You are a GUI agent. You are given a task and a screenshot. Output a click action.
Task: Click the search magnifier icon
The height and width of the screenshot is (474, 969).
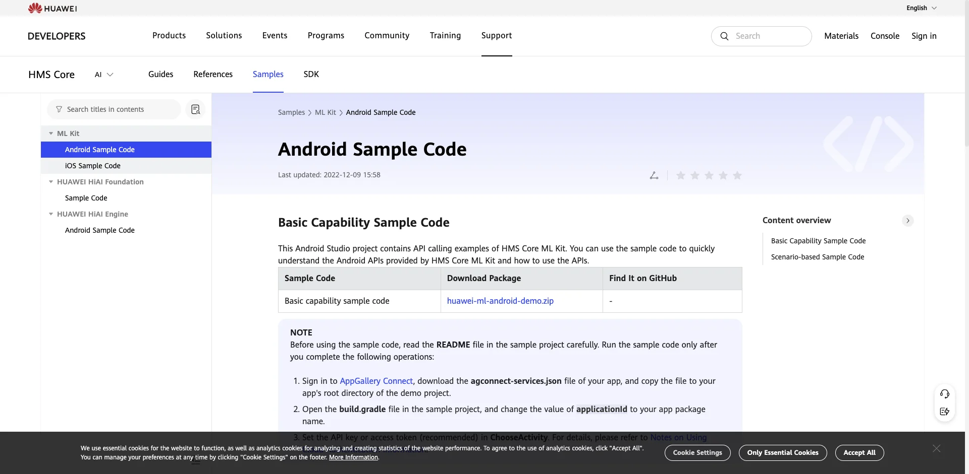coord(724,36)
